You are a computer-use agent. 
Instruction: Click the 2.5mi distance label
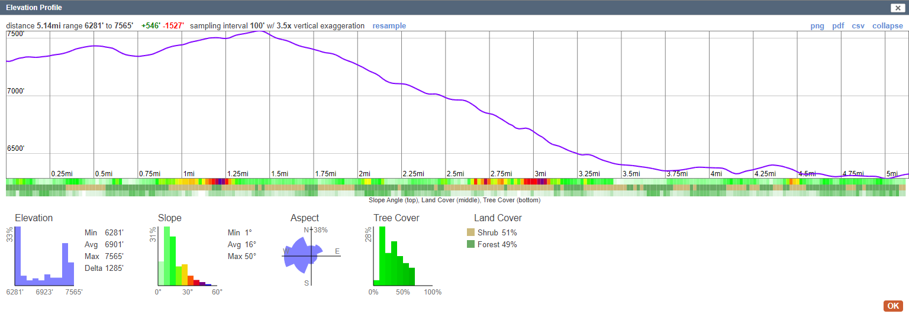pos(455,174)
